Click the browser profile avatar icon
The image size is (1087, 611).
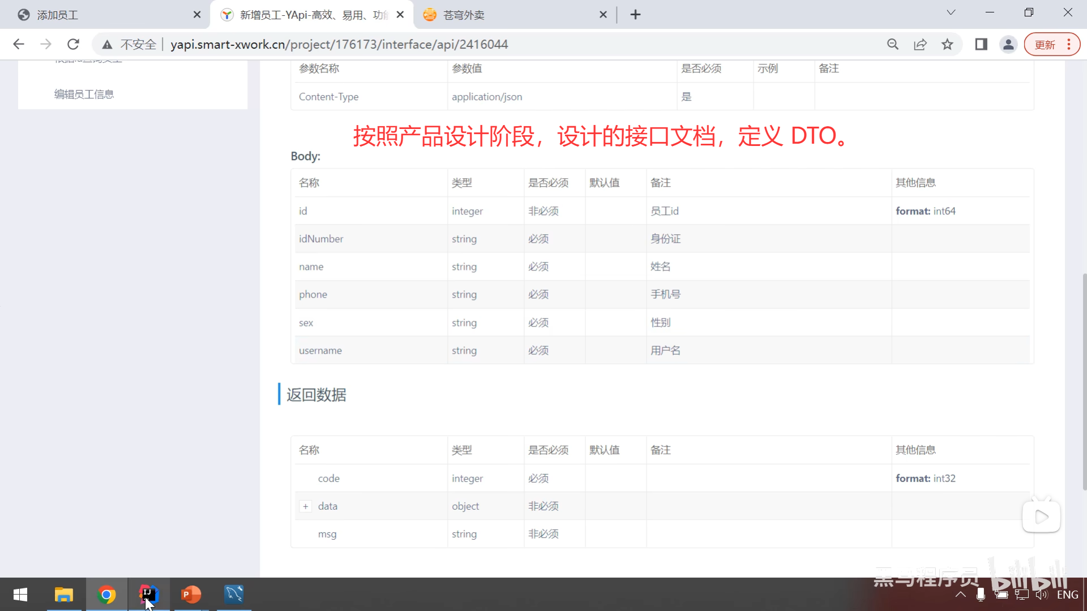(1008, 44)
